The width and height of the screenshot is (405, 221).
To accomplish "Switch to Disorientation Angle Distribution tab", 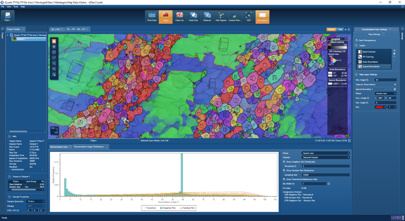I will coord(90,147).
